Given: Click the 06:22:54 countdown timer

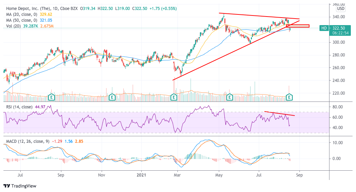Looking at the screenshot, I should coord(340,33).
